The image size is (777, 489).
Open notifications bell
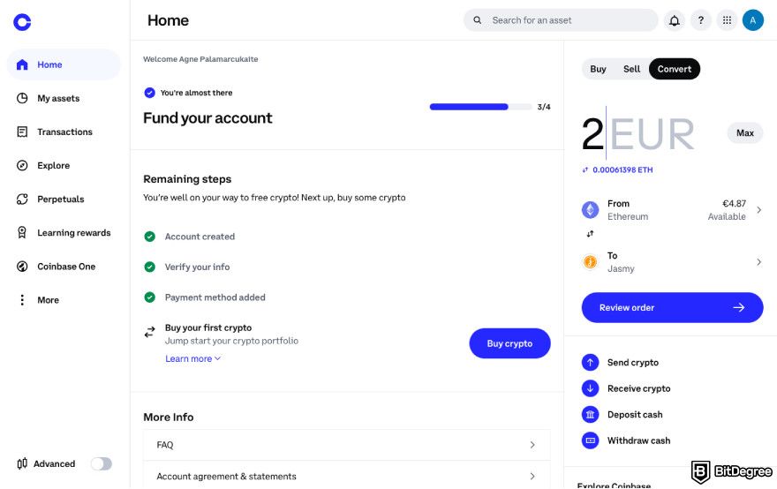click(675, 20)
